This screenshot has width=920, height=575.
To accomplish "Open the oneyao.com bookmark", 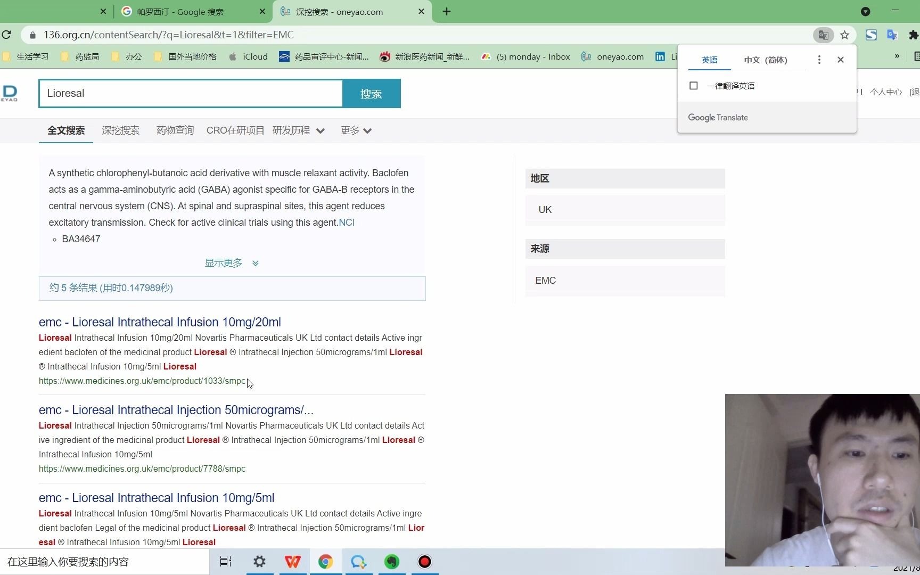I will 612,57.
